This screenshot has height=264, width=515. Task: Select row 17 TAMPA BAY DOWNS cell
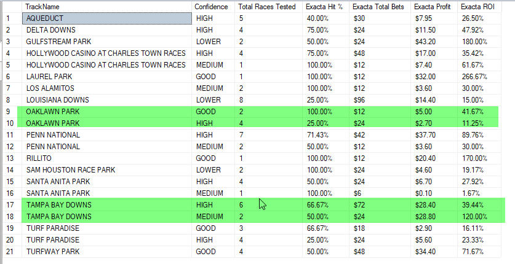(107, 205)
